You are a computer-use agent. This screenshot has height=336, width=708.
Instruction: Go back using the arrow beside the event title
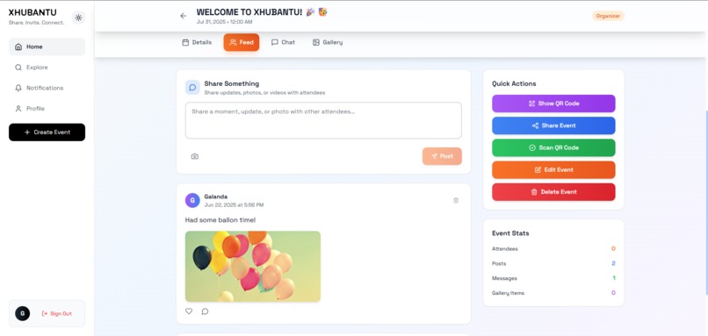[x=183, y=16]
